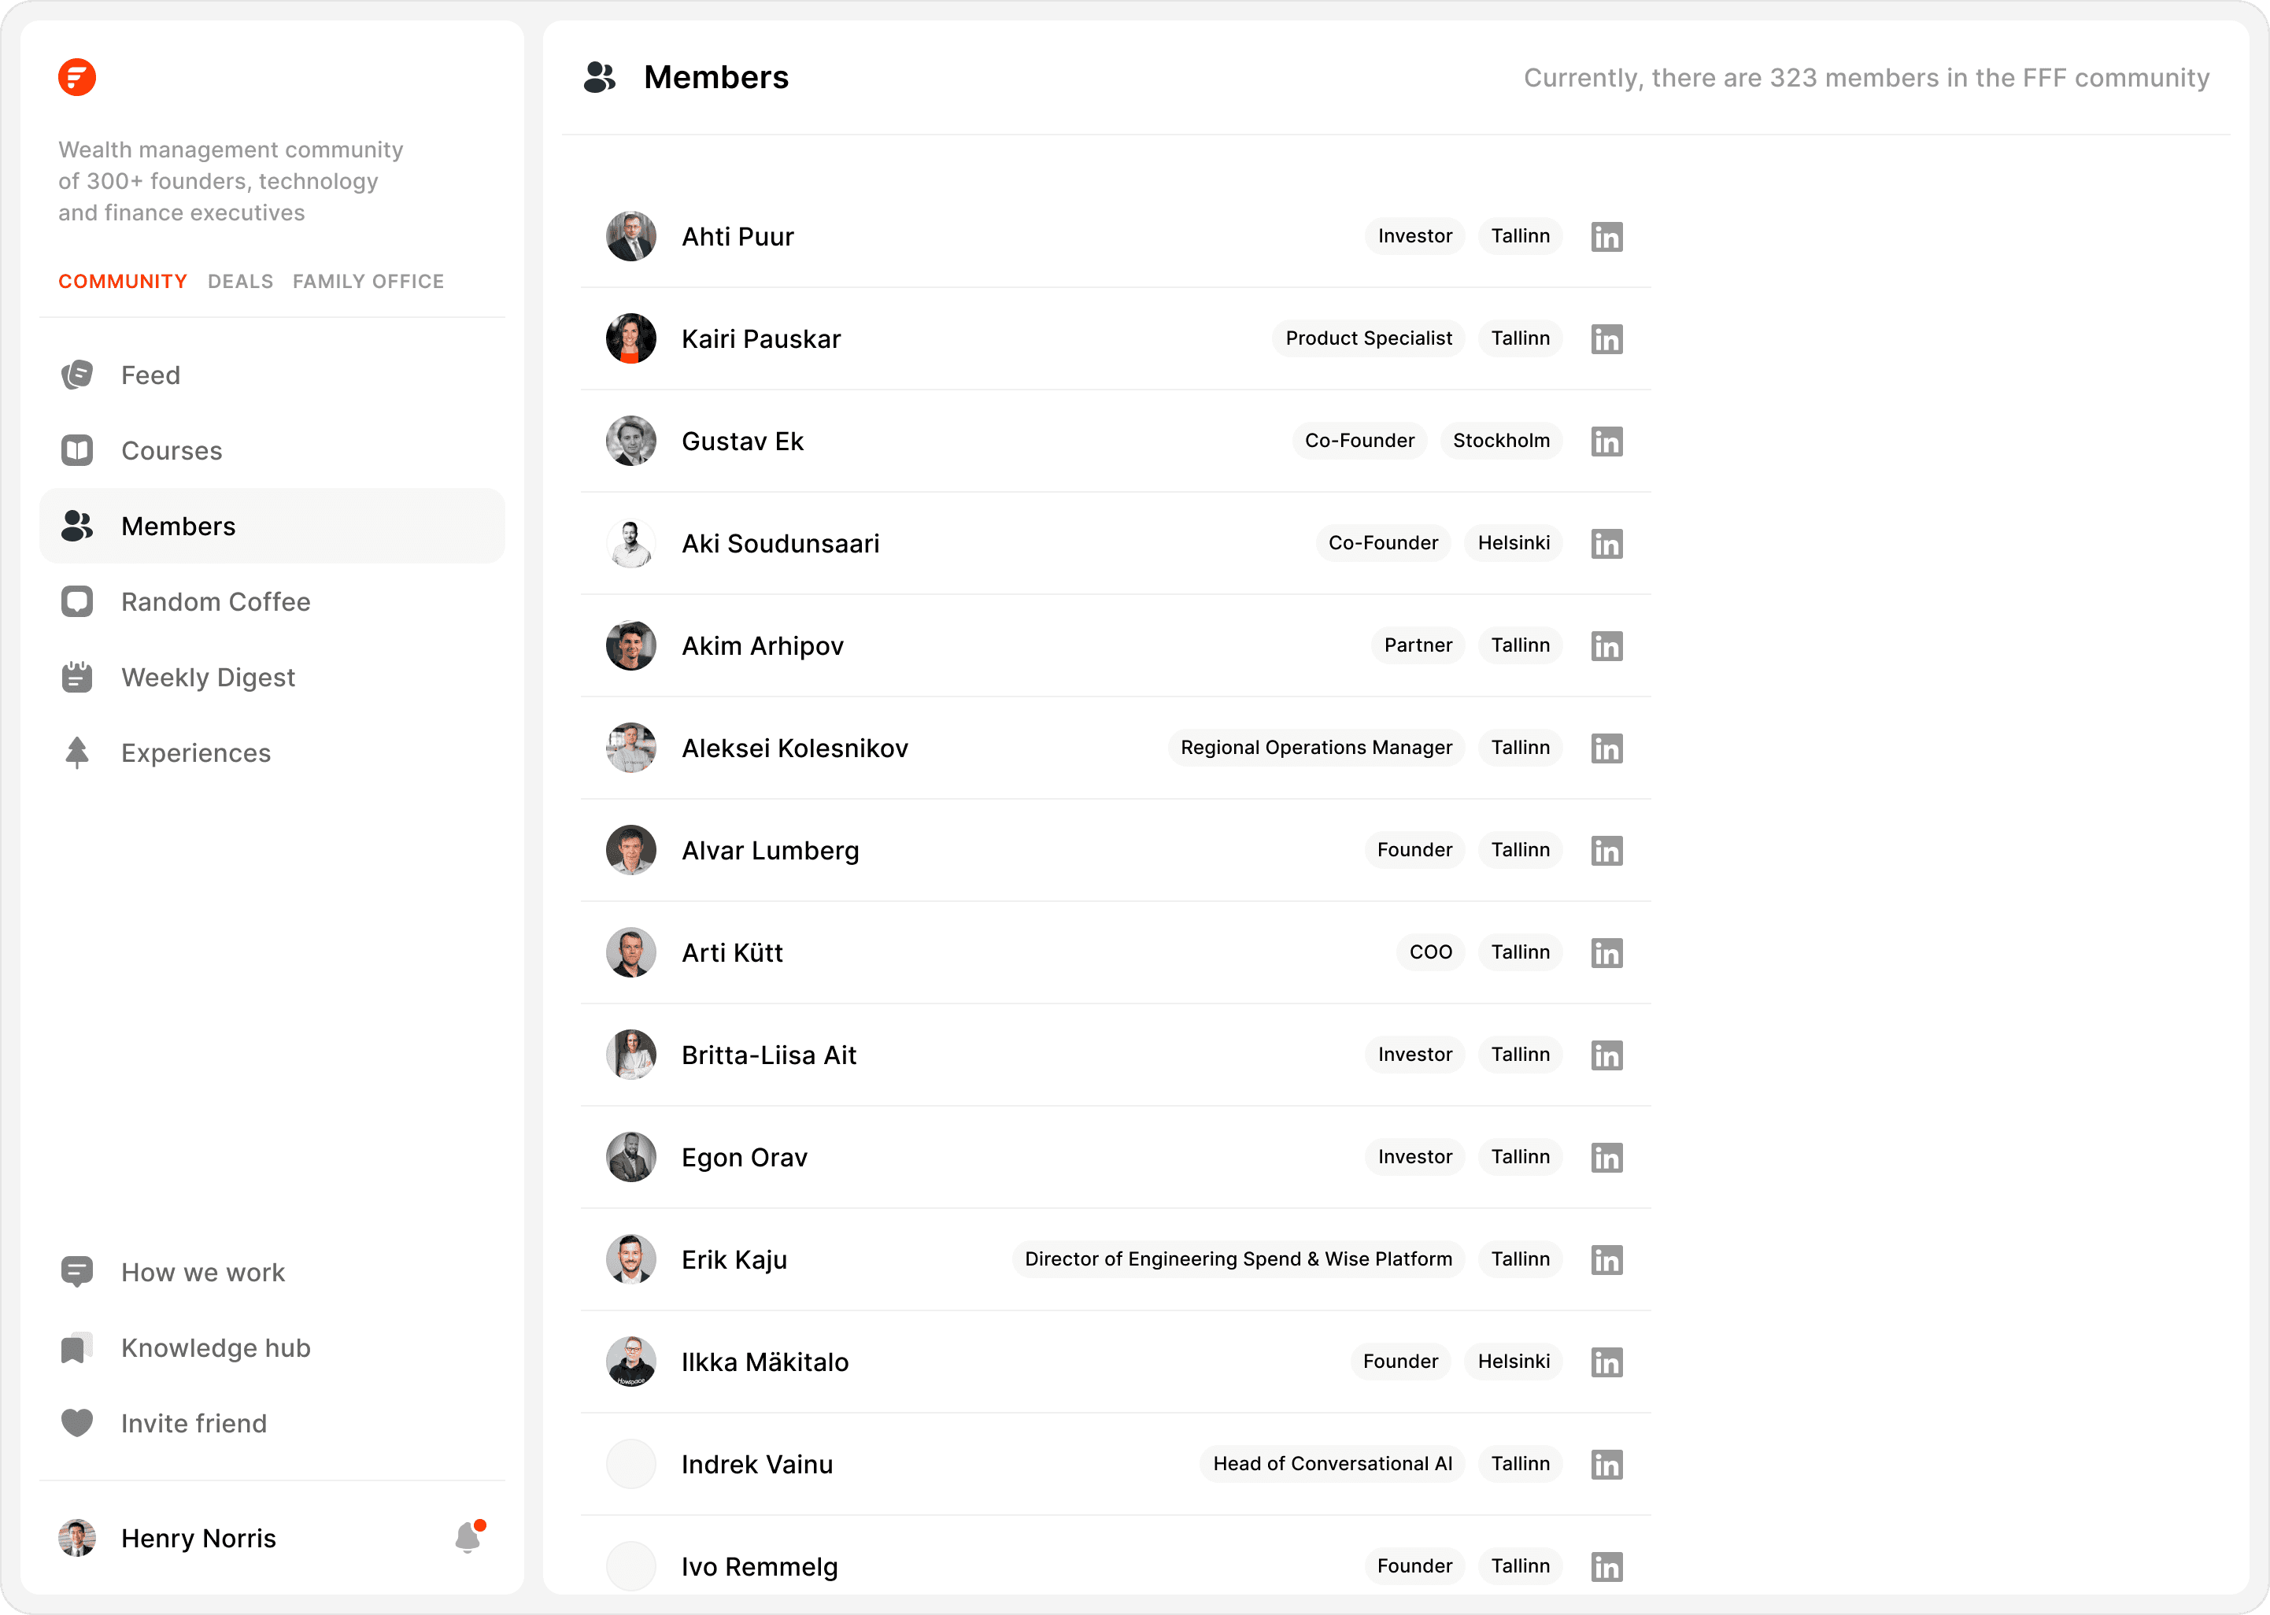Click the Courses book icon
The height and width of the screenshot is (1615, 2270).
[x=76, y=450]
